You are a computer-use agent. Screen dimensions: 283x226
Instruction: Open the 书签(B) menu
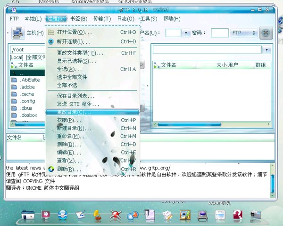coord(79,19)
